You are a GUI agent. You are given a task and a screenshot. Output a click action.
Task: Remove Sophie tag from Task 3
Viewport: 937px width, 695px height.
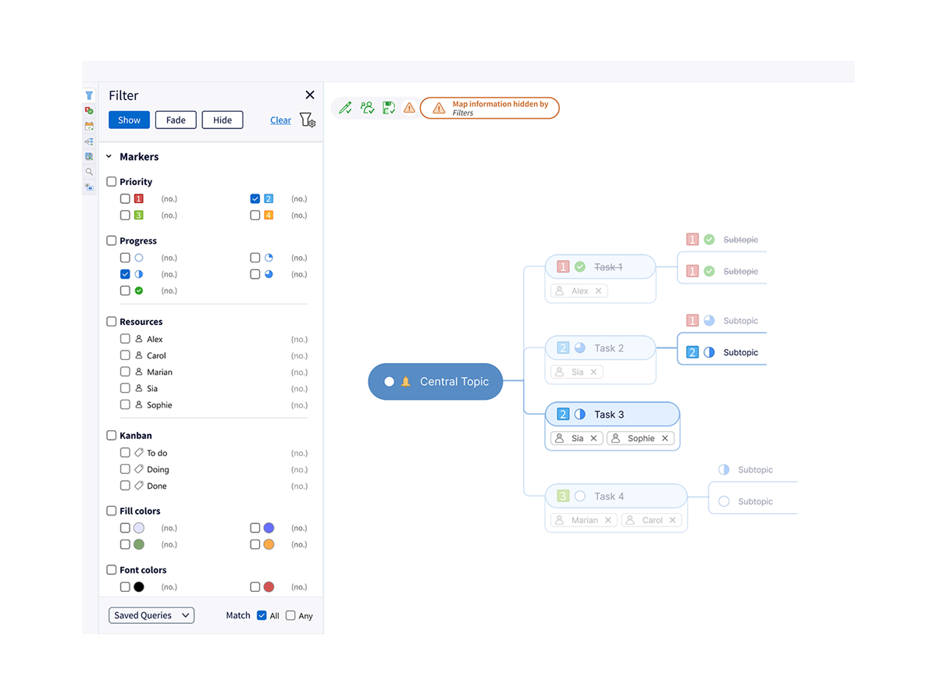pyautogui.click(x=665, y=439)
